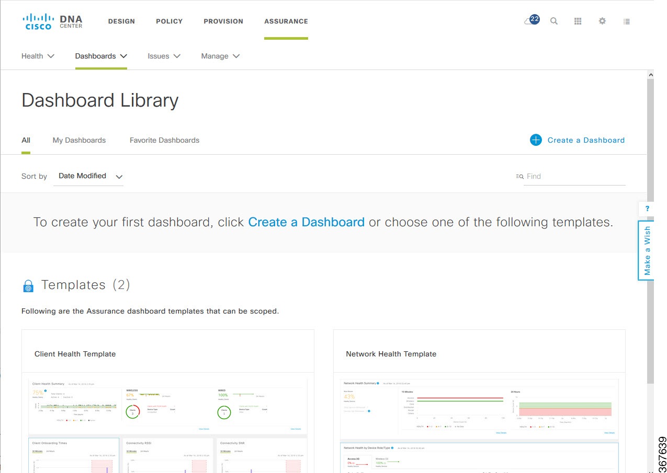Screen dimensions: 667x473
Task: Switch to the My Dashboards tab
Action: 79,140
